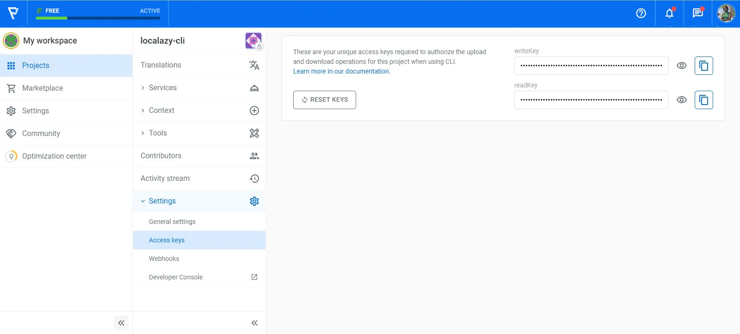Expand the Context section

[161, 111]
